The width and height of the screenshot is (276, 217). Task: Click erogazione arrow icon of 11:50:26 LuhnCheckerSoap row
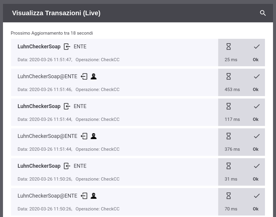tap(67, 166)
